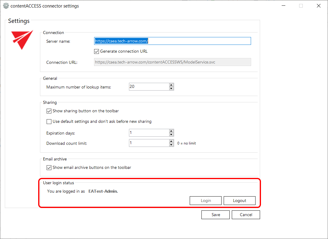Click the Login button

206,200
